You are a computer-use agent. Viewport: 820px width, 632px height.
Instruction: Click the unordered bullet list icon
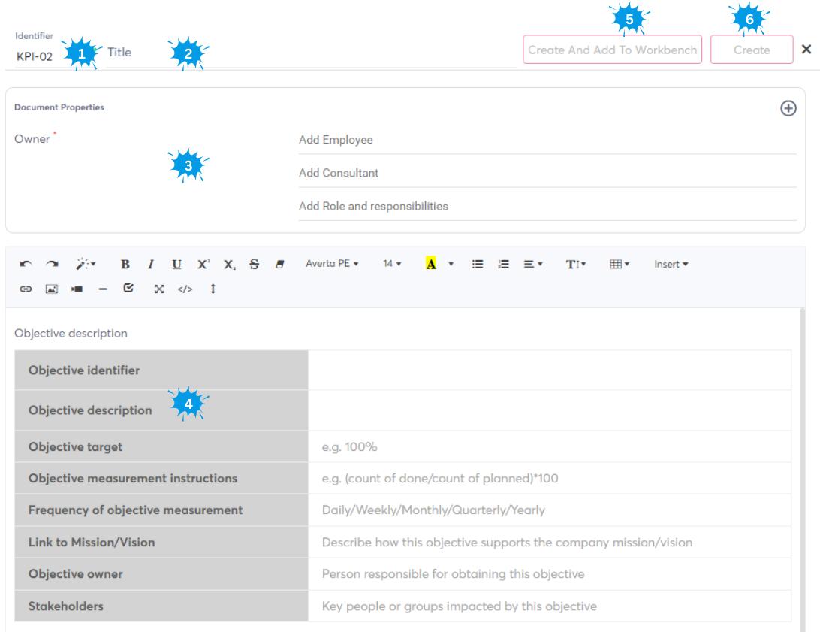tap(477, 265)
